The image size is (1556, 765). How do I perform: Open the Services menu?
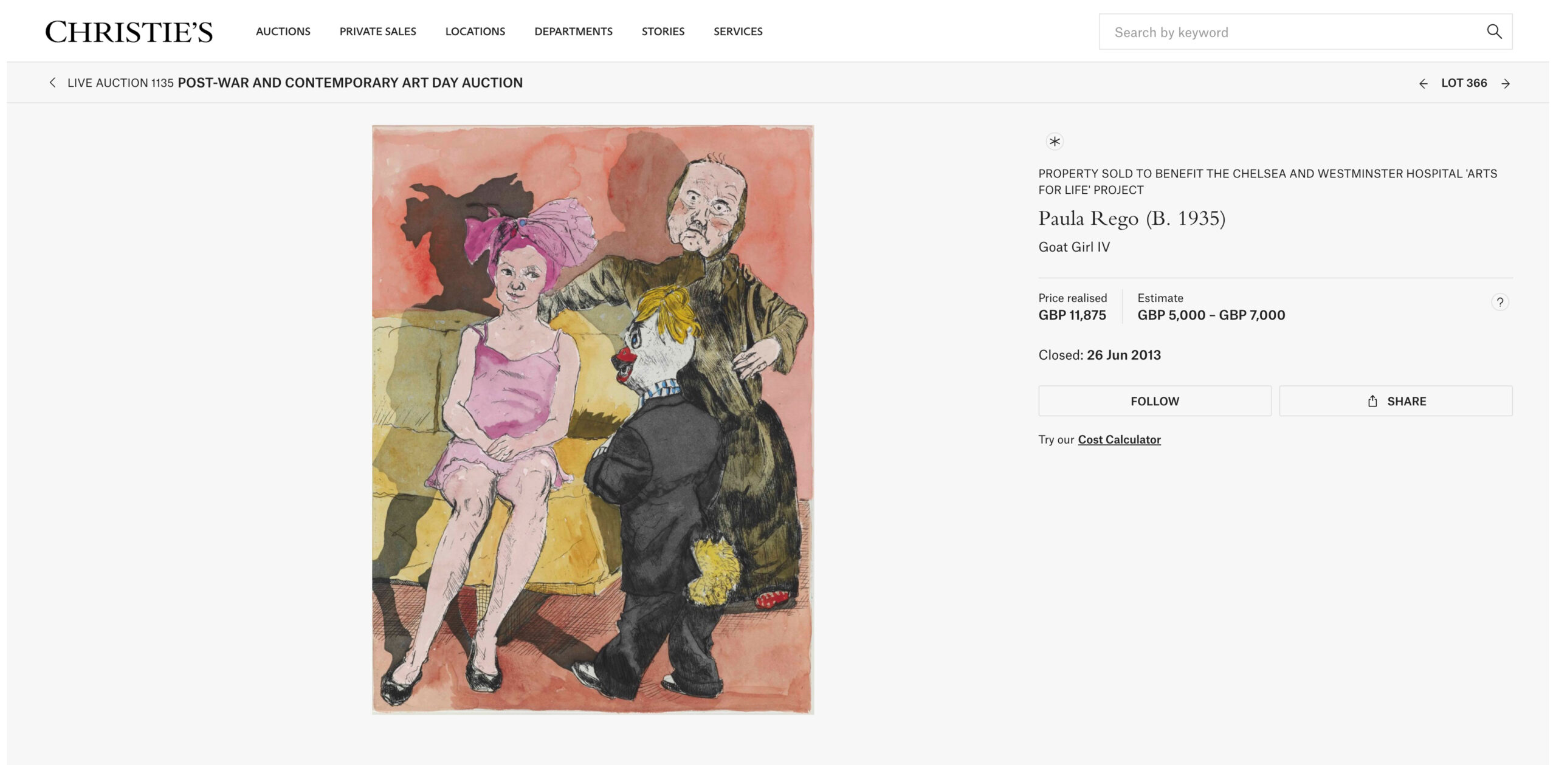point(738,32)
